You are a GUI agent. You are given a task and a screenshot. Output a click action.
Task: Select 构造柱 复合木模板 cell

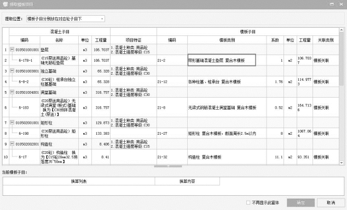coord(227,157)
